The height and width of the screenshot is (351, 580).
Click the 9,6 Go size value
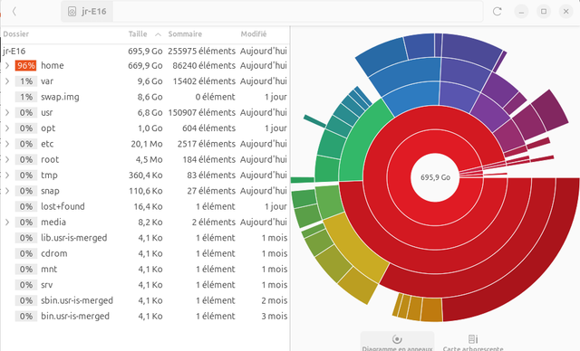(x=150, y=81)
